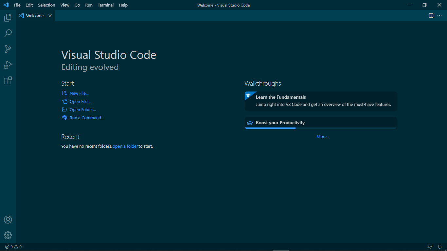Open the Search view icon
Image resolution: width=447 pixels, height=251 pixels.
8,33
